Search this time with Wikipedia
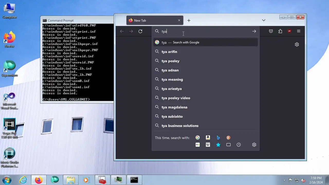329x185 pixels. pos(208,145)
